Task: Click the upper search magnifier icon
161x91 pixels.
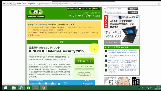Action: point(105,9)
